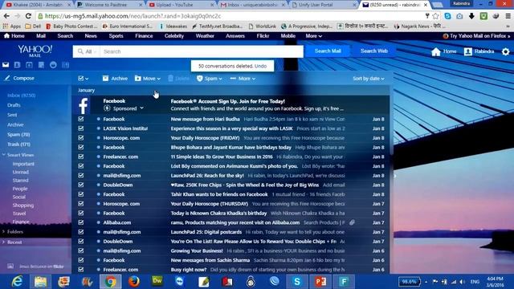514x289 pixels.
Task: Click the Facebook sponsored ad logo
Action: click(83, 105)
